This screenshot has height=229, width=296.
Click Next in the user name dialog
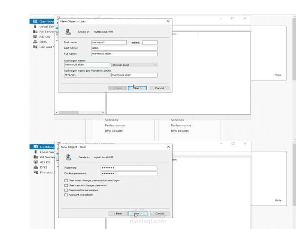pos(137,88)
